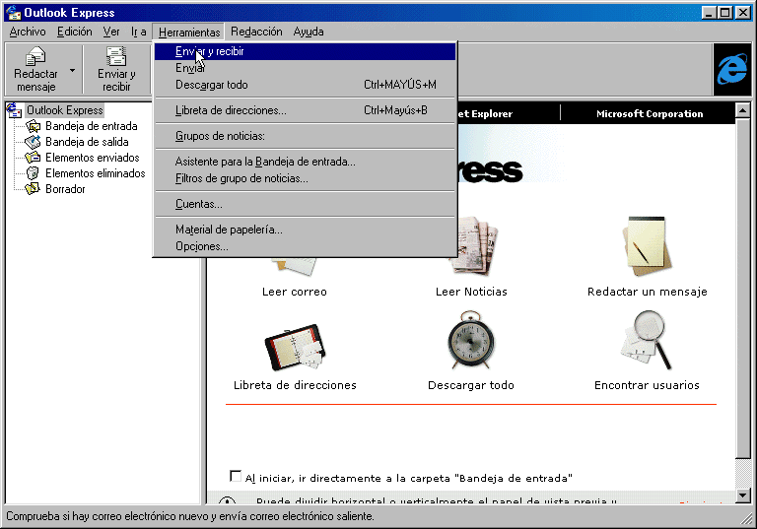This screenshot has width=757, height=529.
Task: Click the Microsoft Corporation link
Action: (649, 114)
